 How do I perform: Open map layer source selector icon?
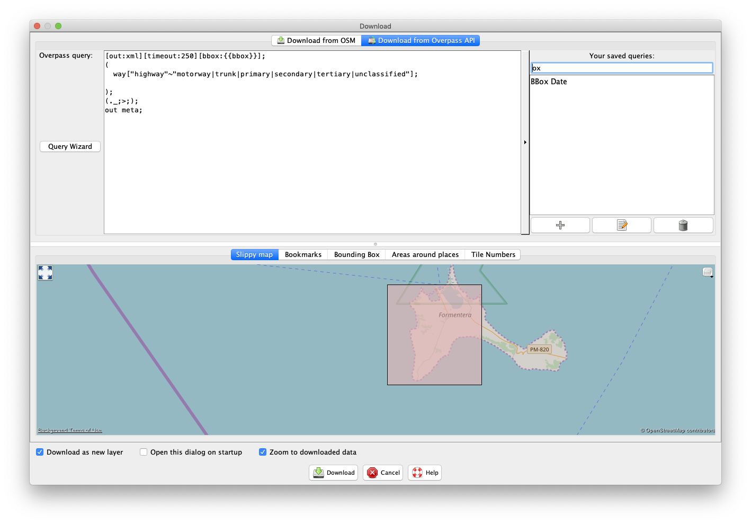point(708,272)
